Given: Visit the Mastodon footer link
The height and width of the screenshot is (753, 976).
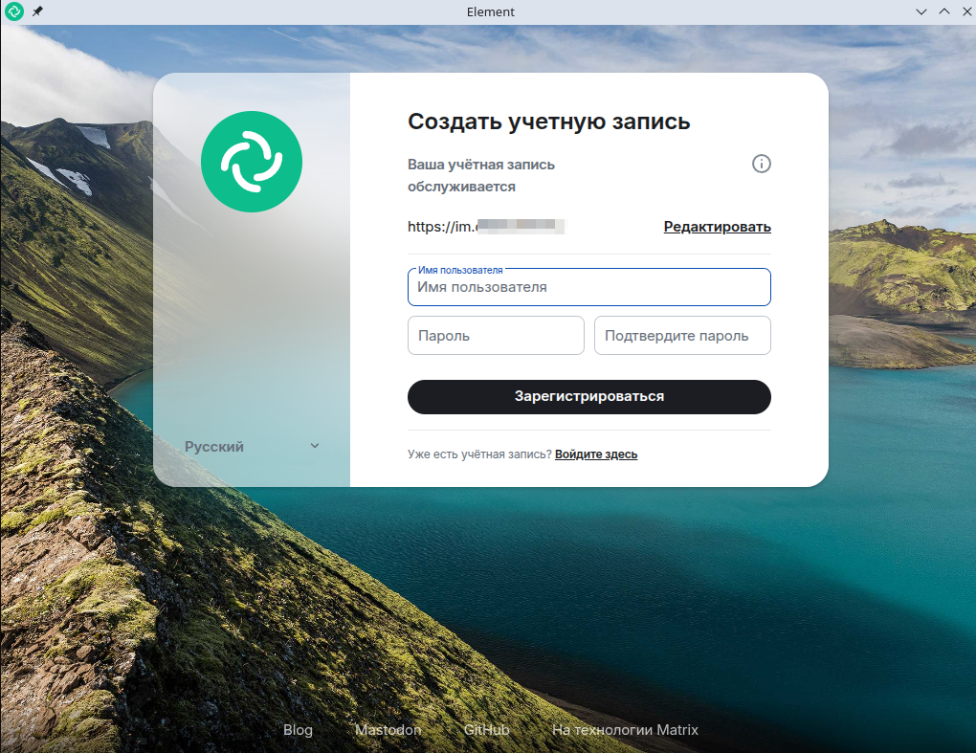Looking at the screenshot, I should [x=388, y=730].
